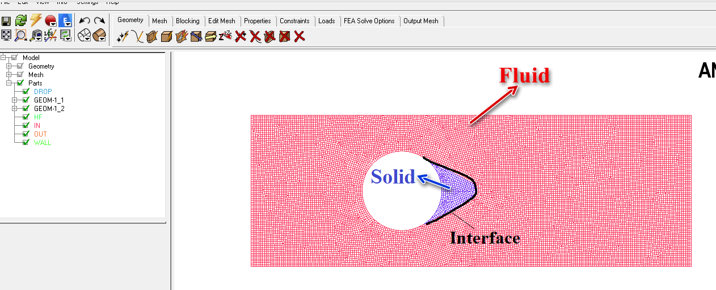Viewport: 716px width, 290px height.
Task: Expand the GEOM-1_2 tree node
Action: click(x=14, y=109)
